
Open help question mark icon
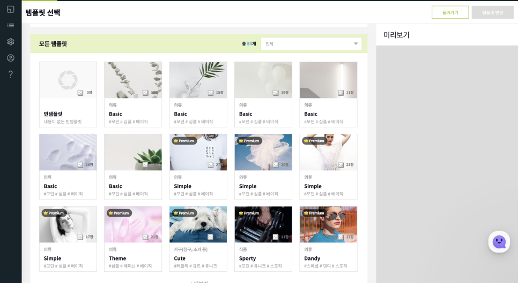pyautogui.click(x=11, y=74)
